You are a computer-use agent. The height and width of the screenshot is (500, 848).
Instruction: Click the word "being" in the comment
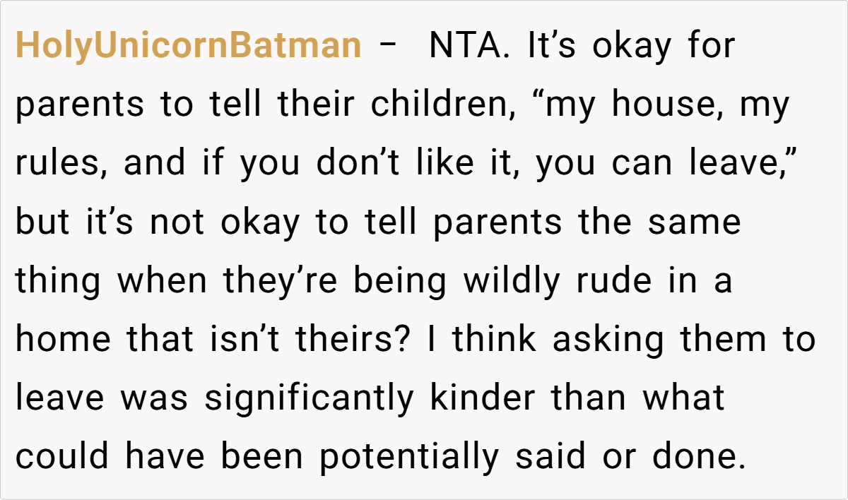click(x=400, y=281)
